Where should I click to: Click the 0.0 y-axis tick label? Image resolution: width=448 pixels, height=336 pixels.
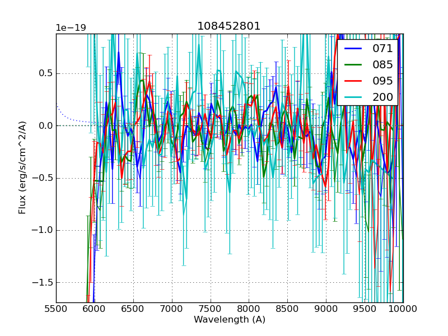coord(45,126)
